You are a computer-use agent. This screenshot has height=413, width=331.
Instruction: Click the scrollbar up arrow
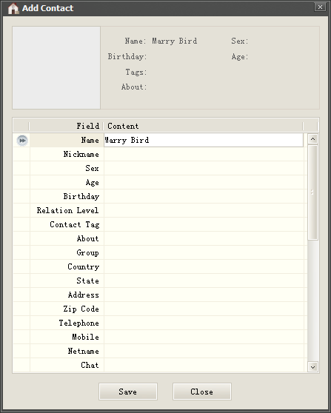pos(312,139)
